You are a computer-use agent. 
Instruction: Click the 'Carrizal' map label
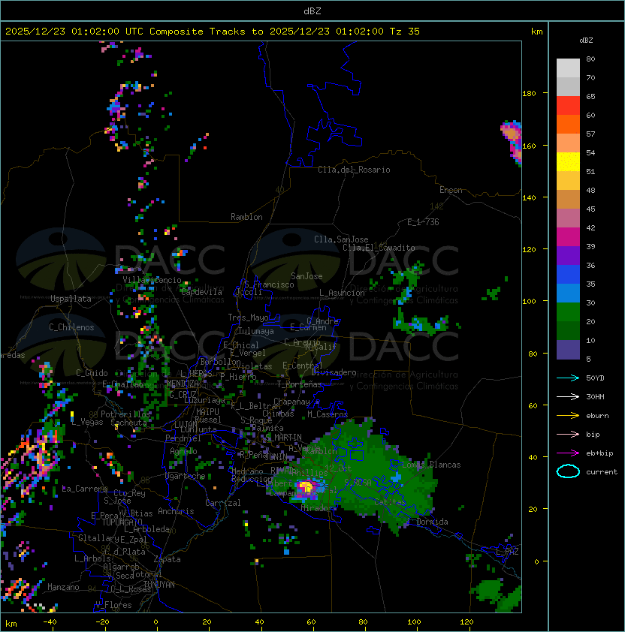[x=222, y=503]
